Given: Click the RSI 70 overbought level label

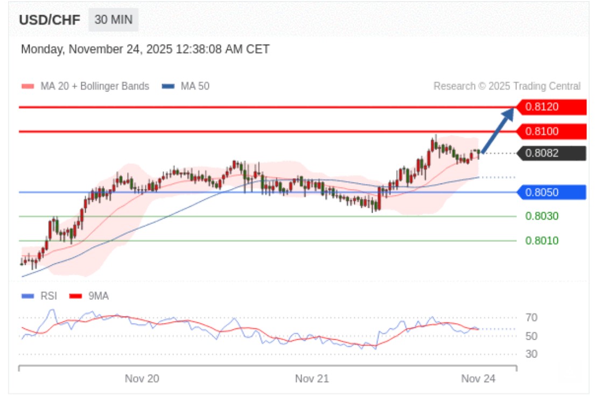Looking at the screenshot, I should (531, 318).
